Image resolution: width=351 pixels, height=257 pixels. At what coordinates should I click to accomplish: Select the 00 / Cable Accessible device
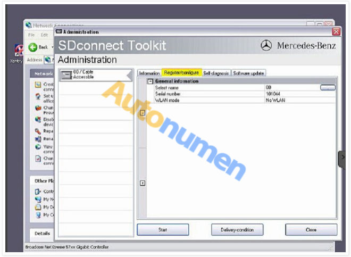(96, 75)
